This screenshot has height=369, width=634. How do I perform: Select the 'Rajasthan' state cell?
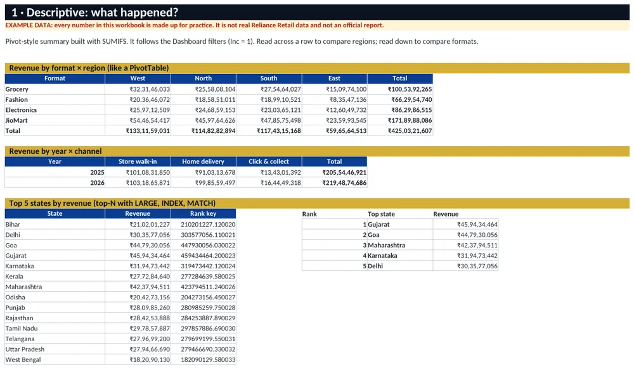coord(55,318)
